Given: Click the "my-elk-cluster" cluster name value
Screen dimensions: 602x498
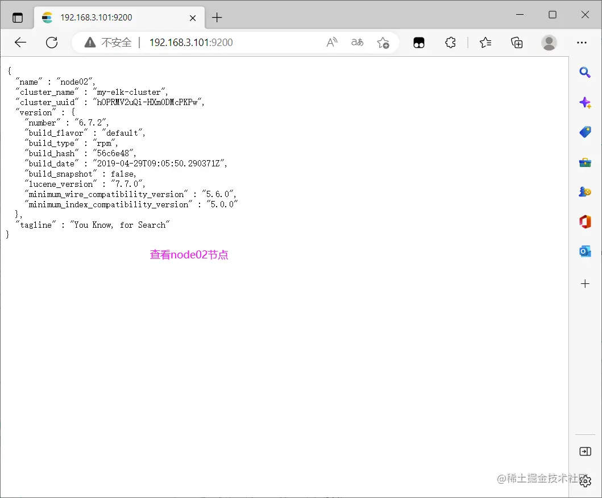Looking at the screenshot, I should [128, 92].
